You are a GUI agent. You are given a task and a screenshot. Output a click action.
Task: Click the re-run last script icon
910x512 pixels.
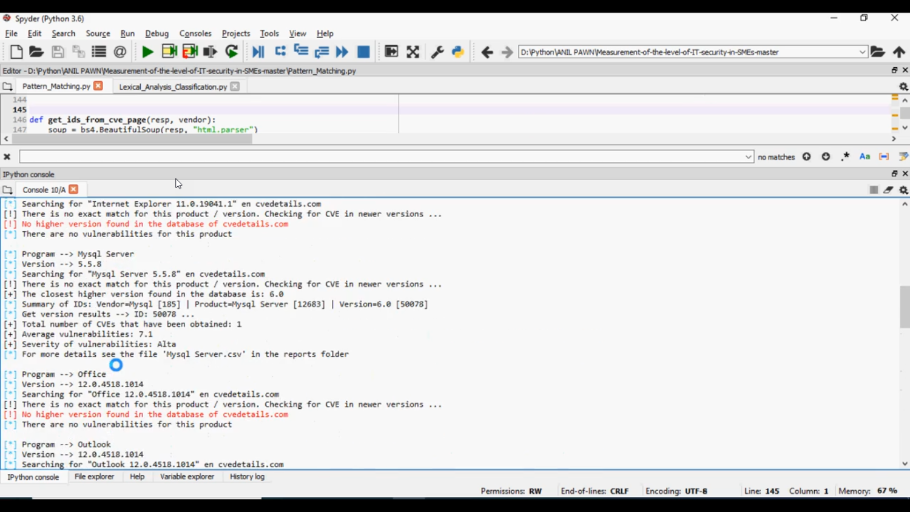click(x=232, y=52)
